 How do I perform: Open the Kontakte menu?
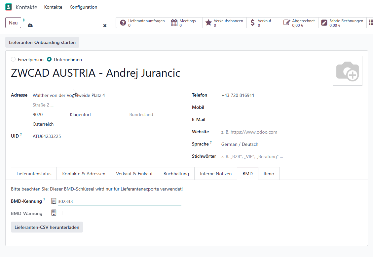(x=53, y=7)
